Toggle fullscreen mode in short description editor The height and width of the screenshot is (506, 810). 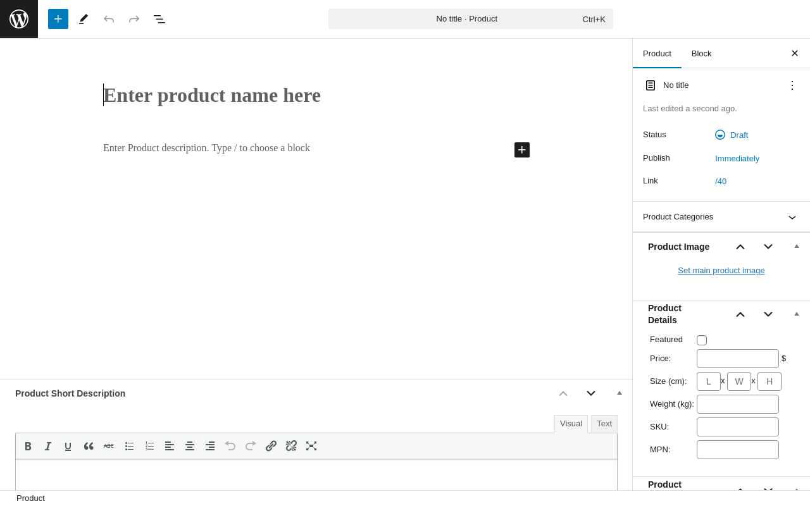point(311,446)
